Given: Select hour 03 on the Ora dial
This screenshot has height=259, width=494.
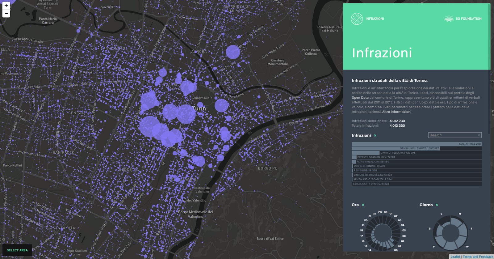Looking at the screenshot, I should pyautogui.click(x=400, y=220).
